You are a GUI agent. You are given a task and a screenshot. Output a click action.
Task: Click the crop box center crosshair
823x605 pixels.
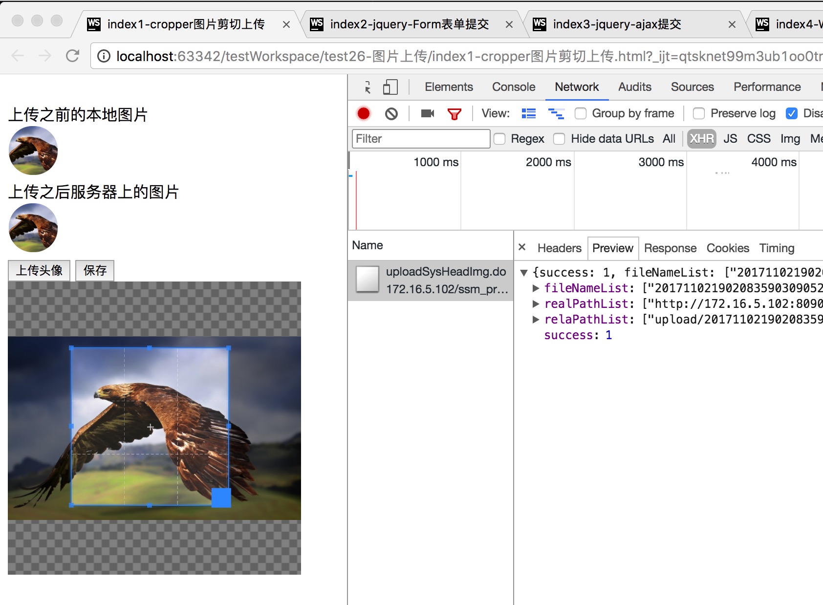tap(151, 427)
